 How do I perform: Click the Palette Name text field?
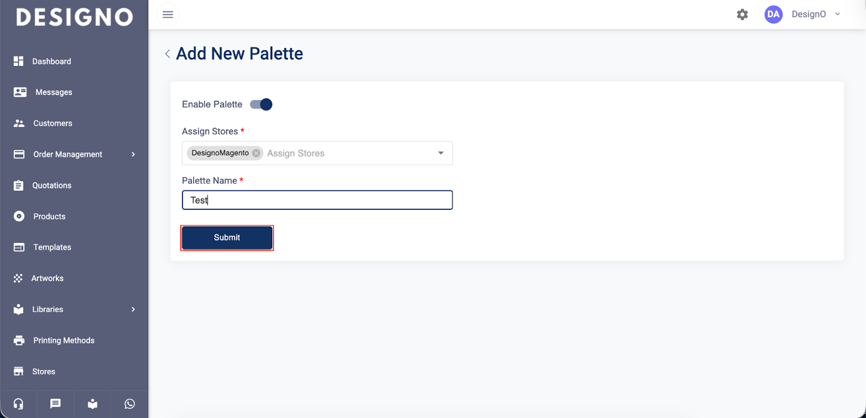tap(317, 200)
